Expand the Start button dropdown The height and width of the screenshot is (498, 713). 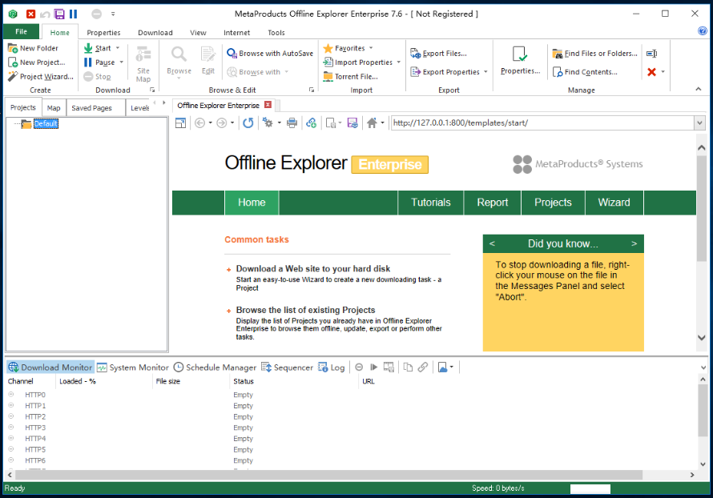(116, 48)
